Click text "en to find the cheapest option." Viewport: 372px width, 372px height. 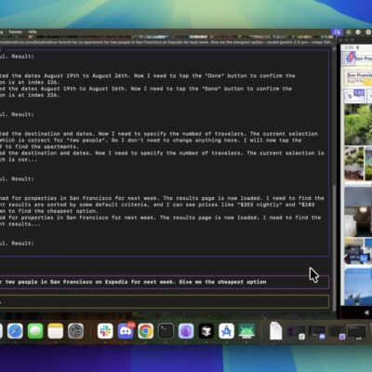coord(49,211)
